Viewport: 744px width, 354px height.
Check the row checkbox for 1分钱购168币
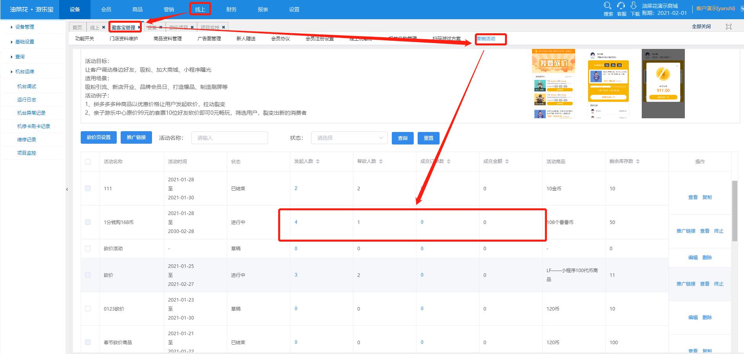(x=88, y=222)
